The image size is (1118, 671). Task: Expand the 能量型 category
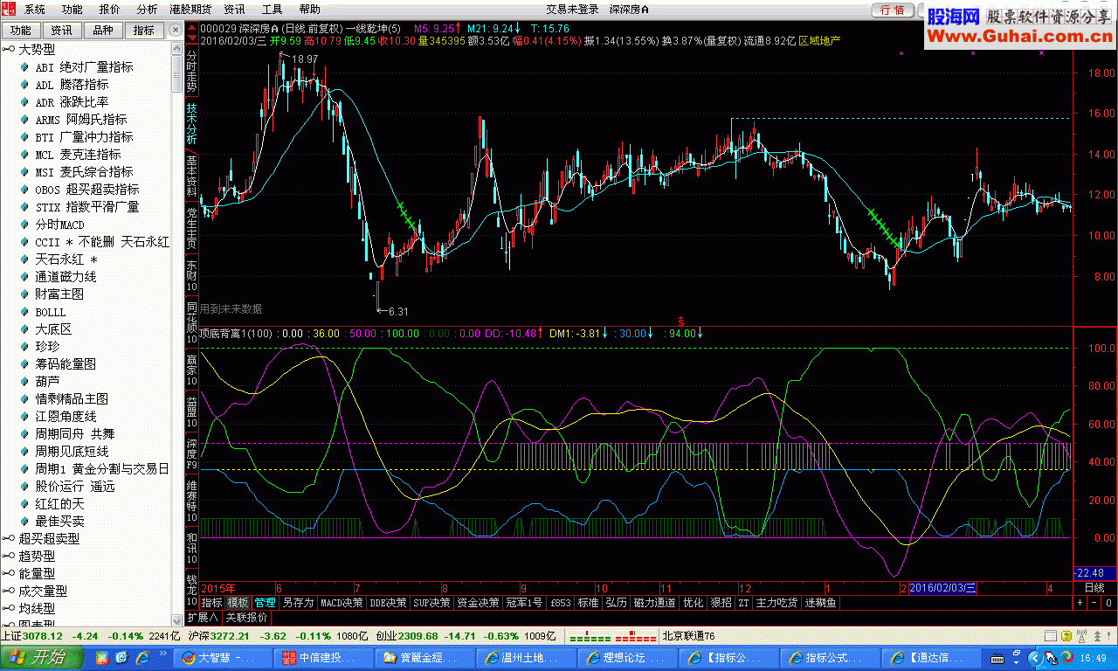[x=9, y=574]
